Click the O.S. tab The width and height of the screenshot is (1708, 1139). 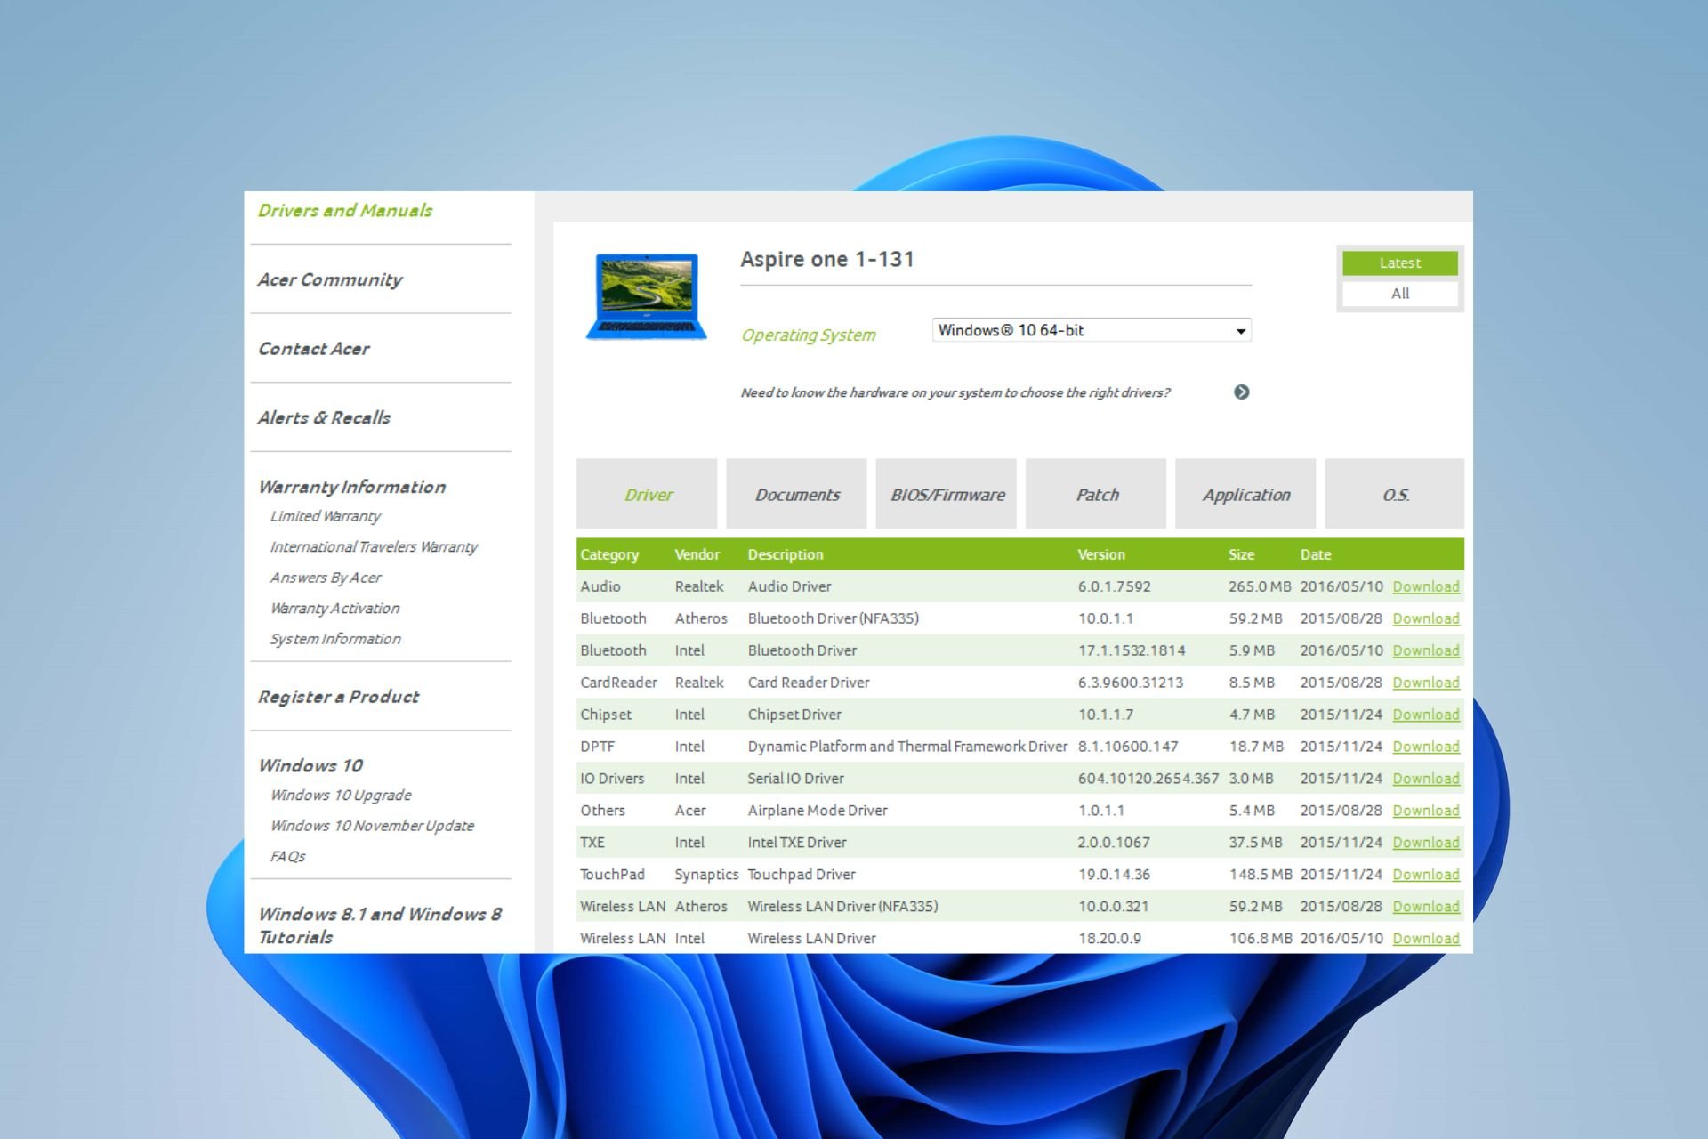tap(1396, 495)
